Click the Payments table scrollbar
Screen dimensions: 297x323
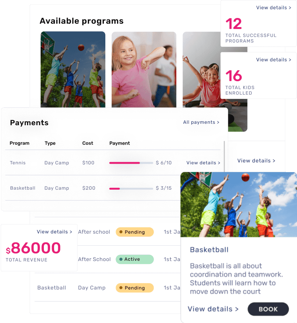pyautogui.click(x=224, y=157)
